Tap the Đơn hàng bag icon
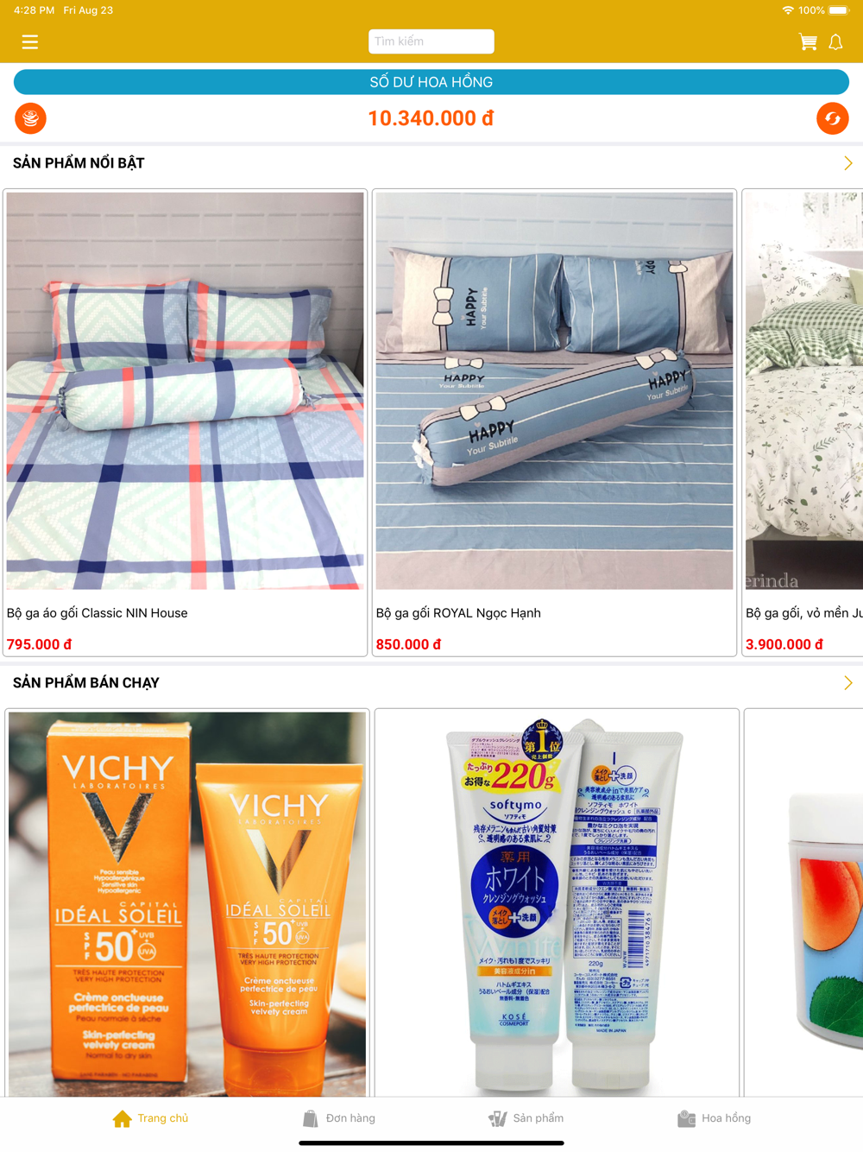863x1152 pixels. pos(311,1118)
